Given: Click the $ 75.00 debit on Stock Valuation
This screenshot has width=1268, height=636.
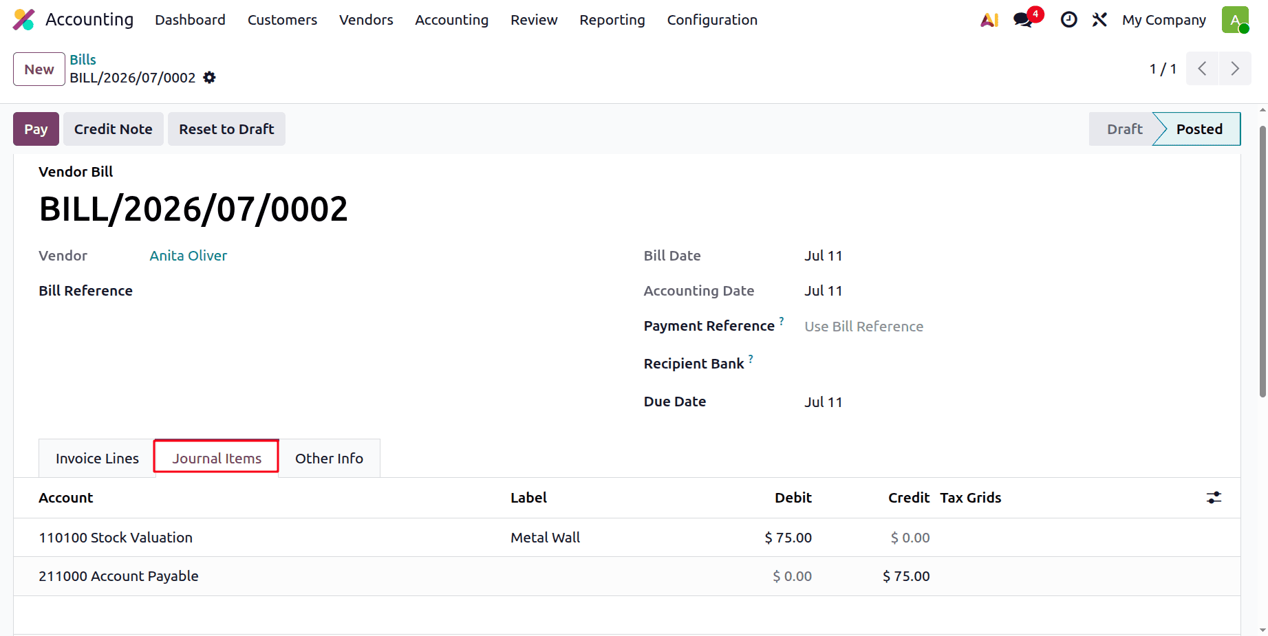Looking at the screenshot, I should tap(788, 538).
